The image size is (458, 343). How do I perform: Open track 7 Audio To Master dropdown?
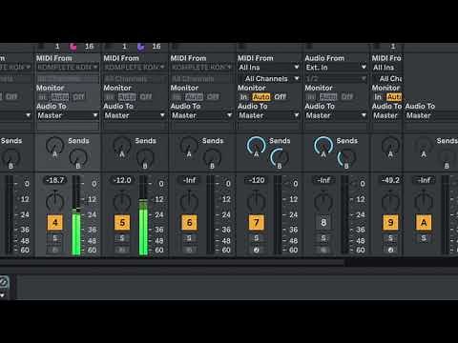269,115
